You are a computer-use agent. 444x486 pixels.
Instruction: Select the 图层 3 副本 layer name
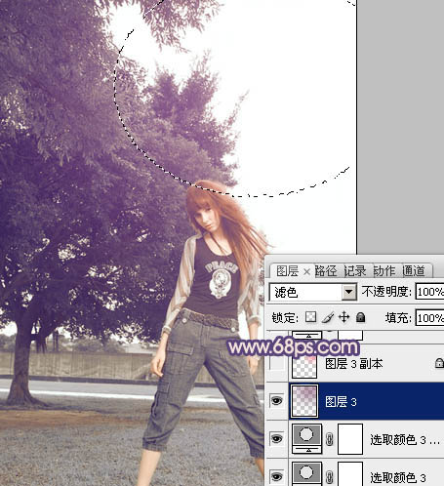(x=354, y=364)
